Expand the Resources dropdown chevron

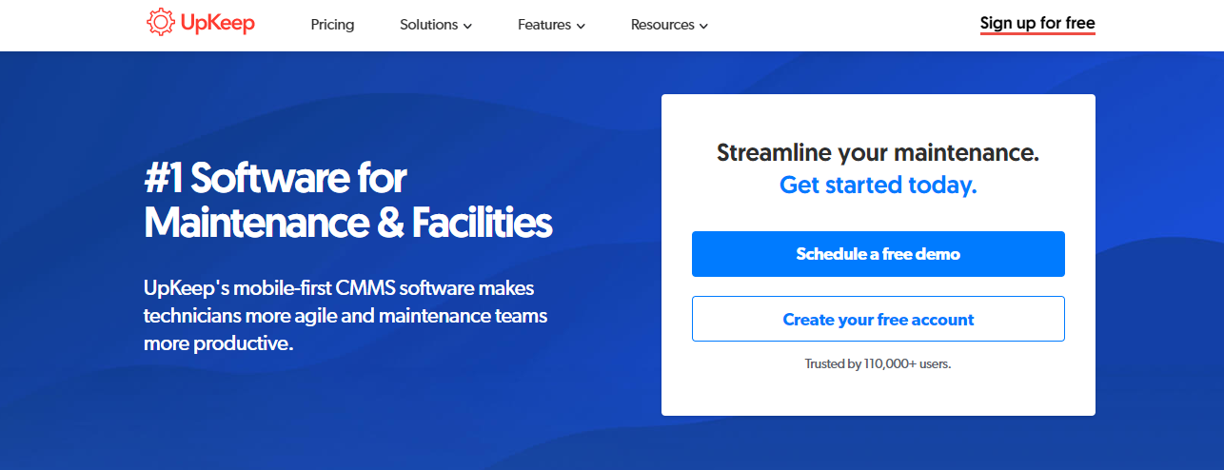coord(703,26)
